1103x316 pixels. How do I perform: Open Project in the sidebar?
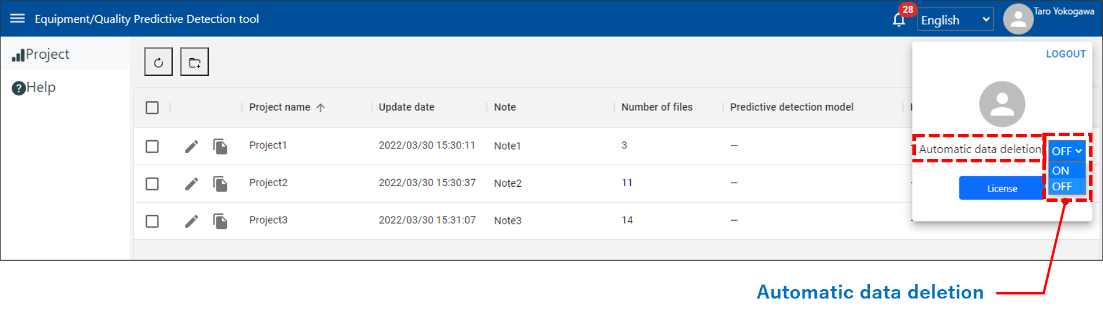pos(41,54)
